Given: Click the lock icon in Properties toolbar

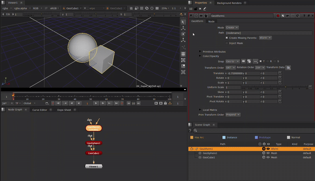Looking at the screenshot, I should point(196,9).
